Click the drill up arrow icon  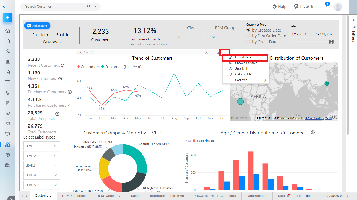[x=80, y=52]
